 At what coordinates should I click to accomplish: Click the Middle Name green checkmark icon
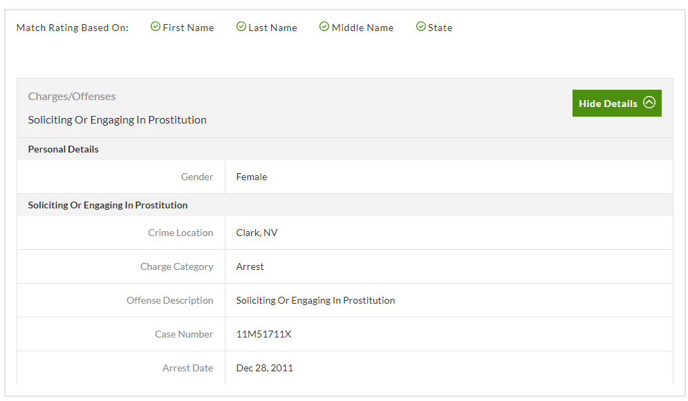324,27
